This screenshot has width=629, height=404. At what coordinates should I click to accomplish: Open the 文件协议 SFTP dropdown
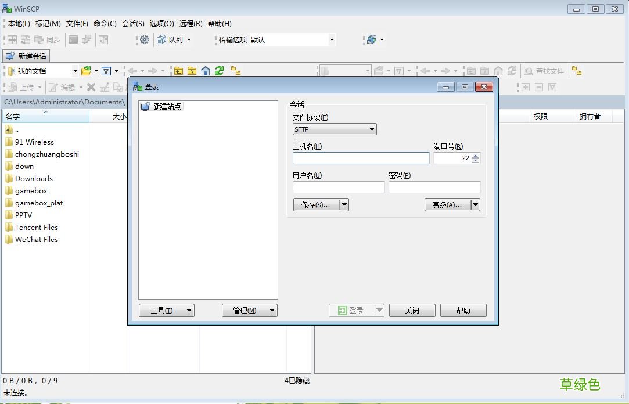[335, 129]
